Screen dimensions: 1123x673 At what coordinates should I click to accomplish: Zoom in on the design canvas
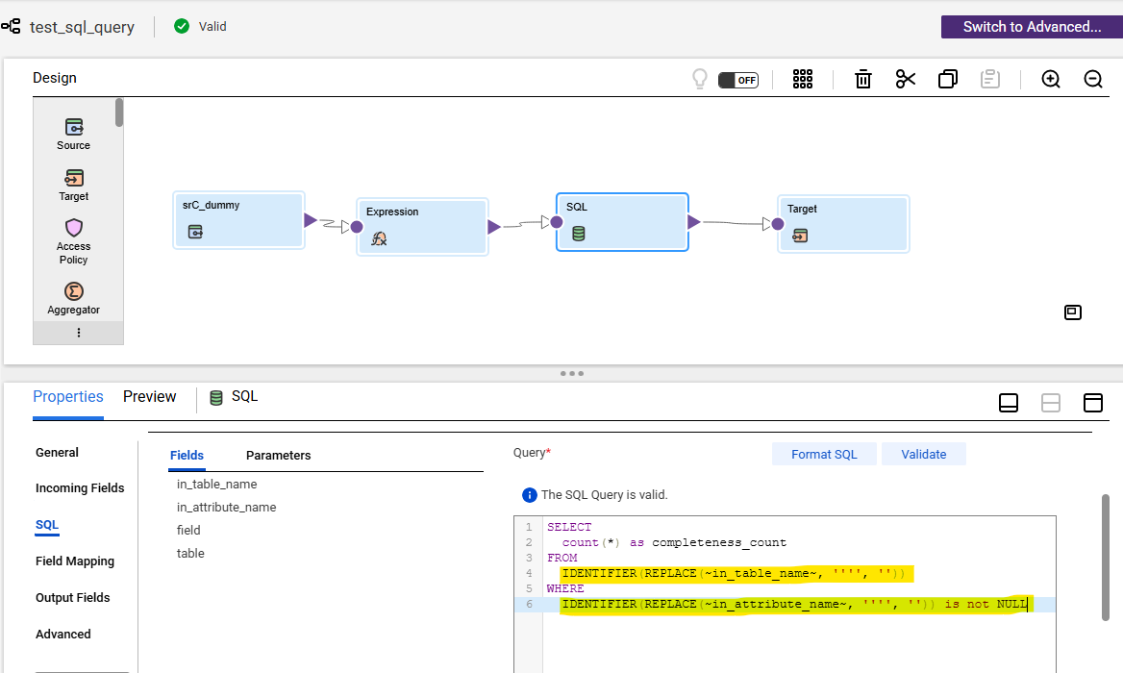tap(1051, 80)
